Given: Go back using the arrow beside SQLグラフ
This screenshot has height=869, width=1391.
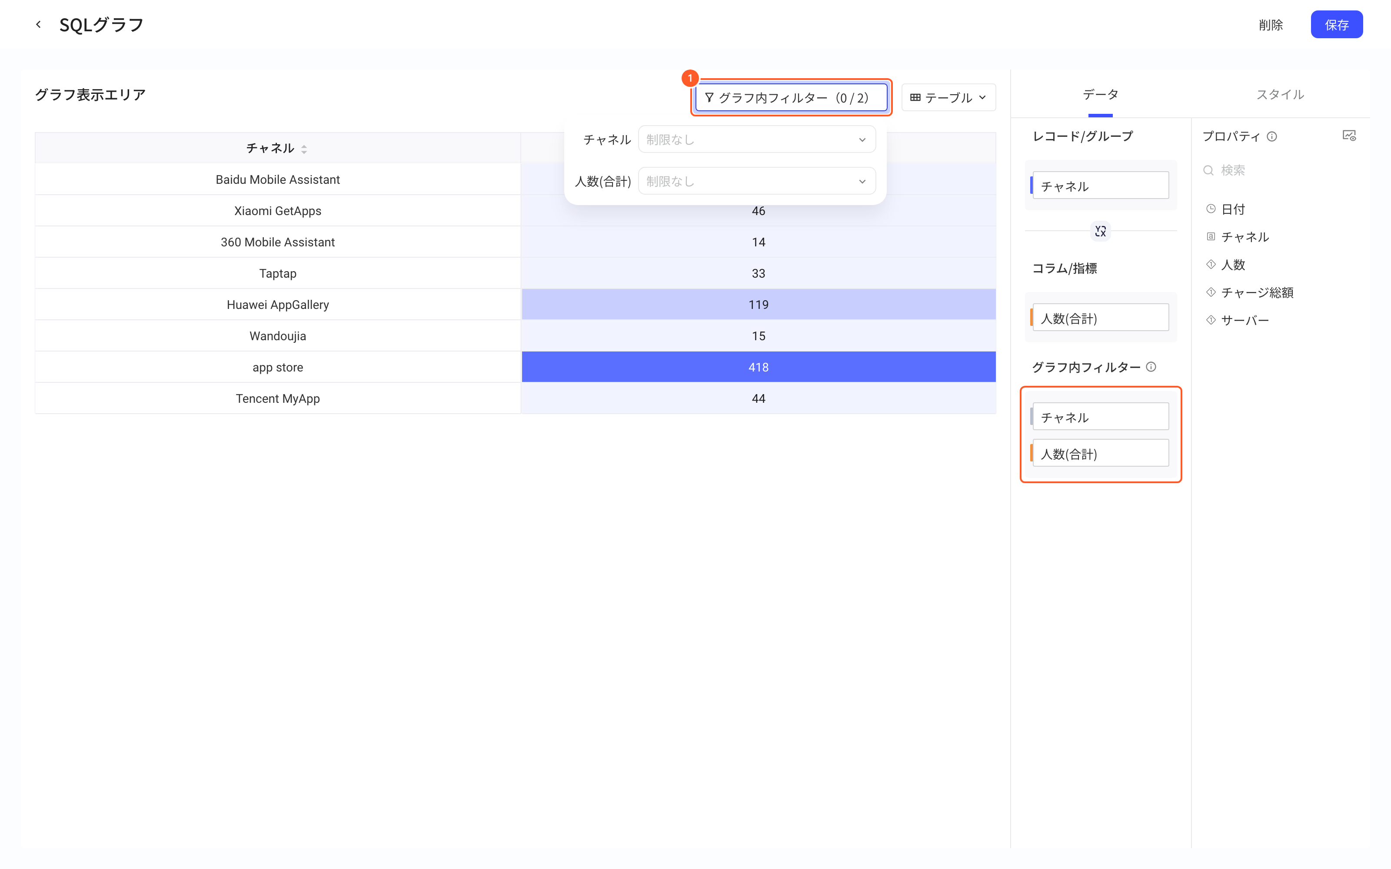Looking at the screenshot, I should click(39, 24).
